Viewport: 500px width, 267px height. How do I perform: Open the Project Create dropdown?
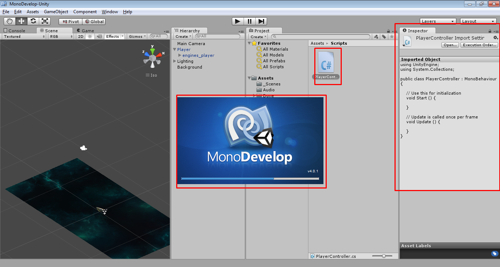258,37
